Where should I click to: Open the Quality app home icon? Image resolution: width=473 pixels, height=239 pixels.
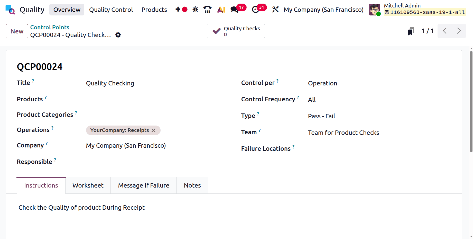point(10,10)
